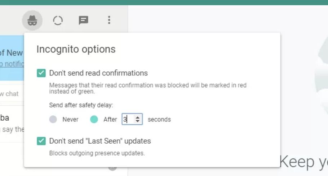Click the Incognito hat-and-glasses icon
This screenshot has width=328, height=176.
32,20
